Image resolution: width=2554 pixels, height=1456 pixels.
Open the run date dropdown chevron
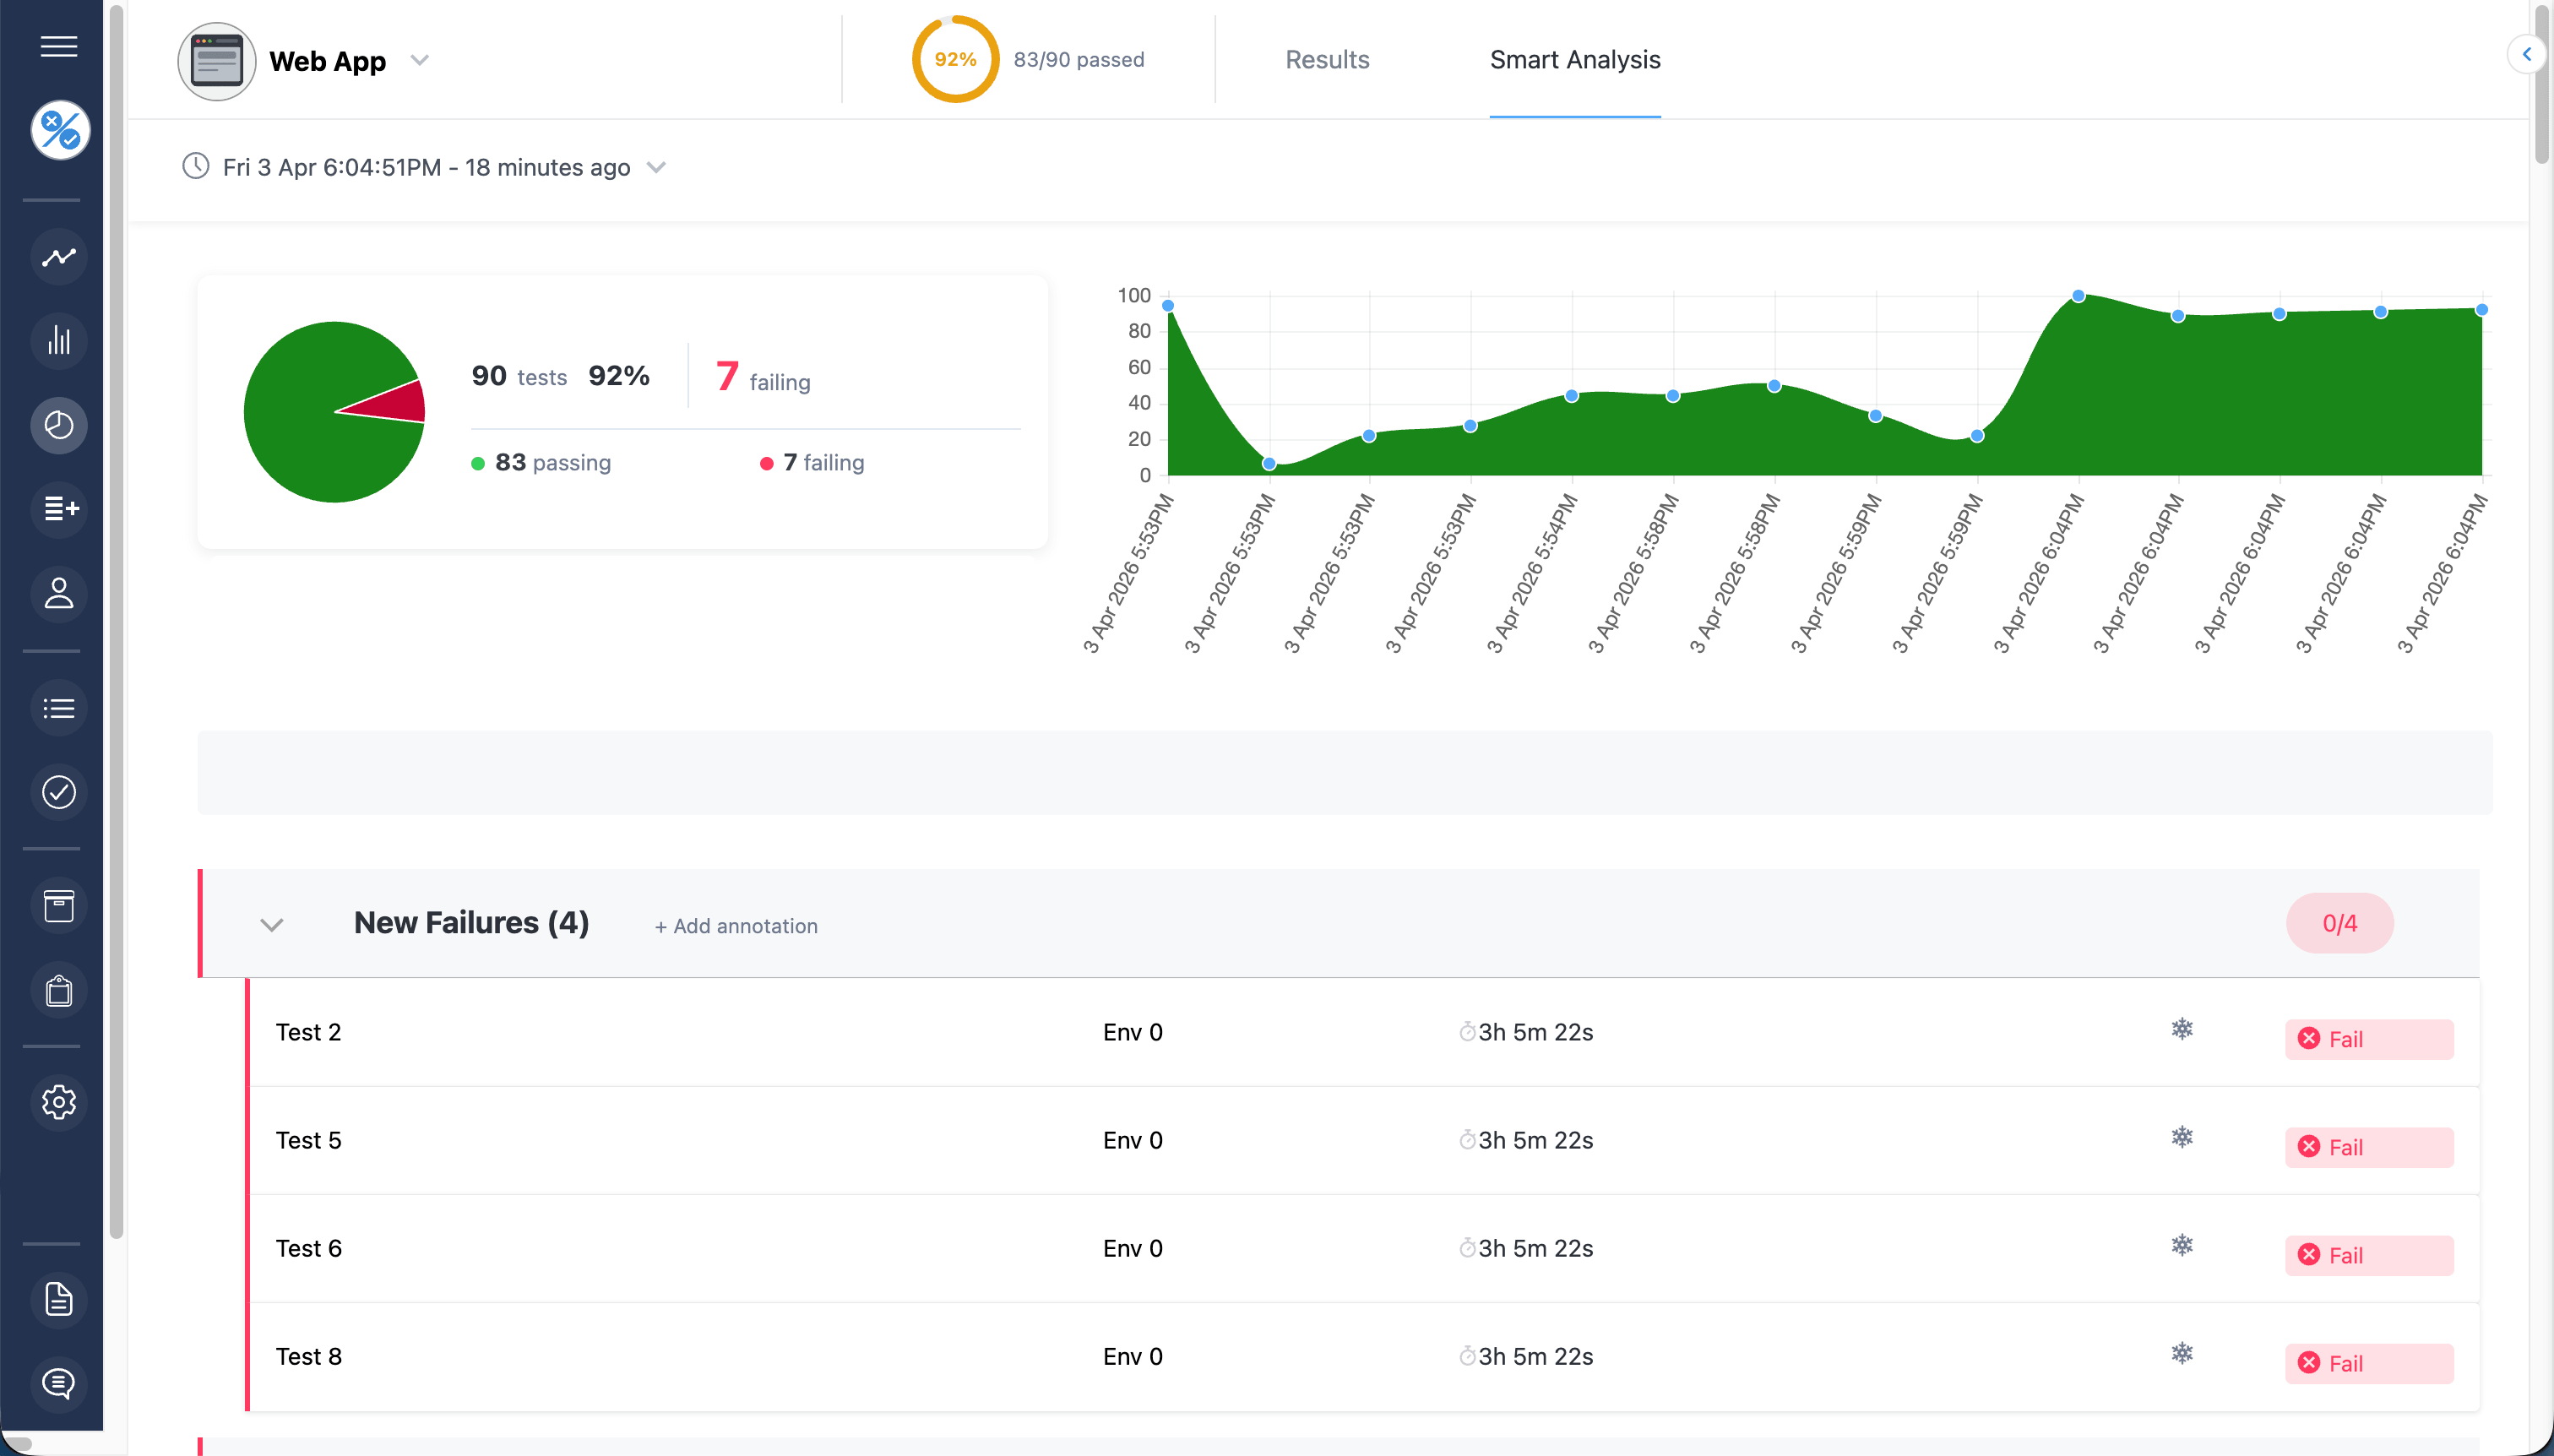point(656,167)
